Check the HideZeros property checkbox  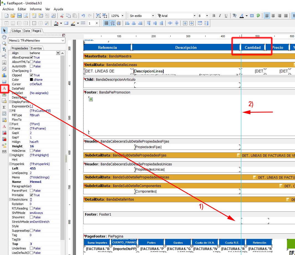pos(32,151)
